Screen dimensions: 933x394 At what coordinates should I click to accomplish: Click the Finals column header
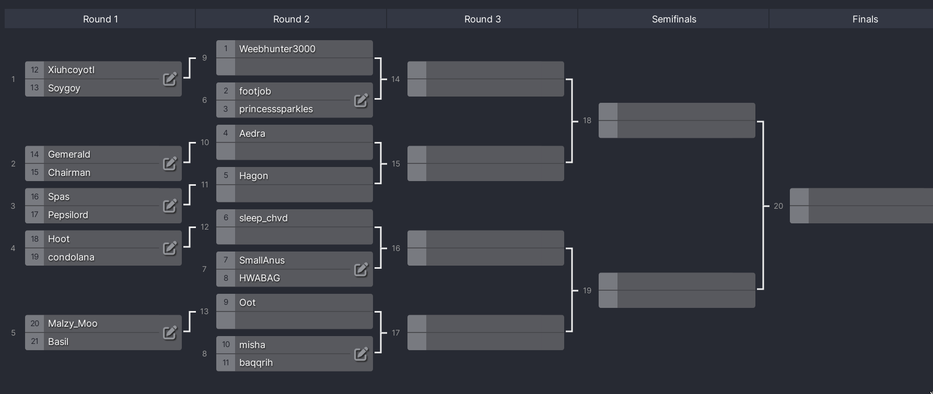pos(865,19)
